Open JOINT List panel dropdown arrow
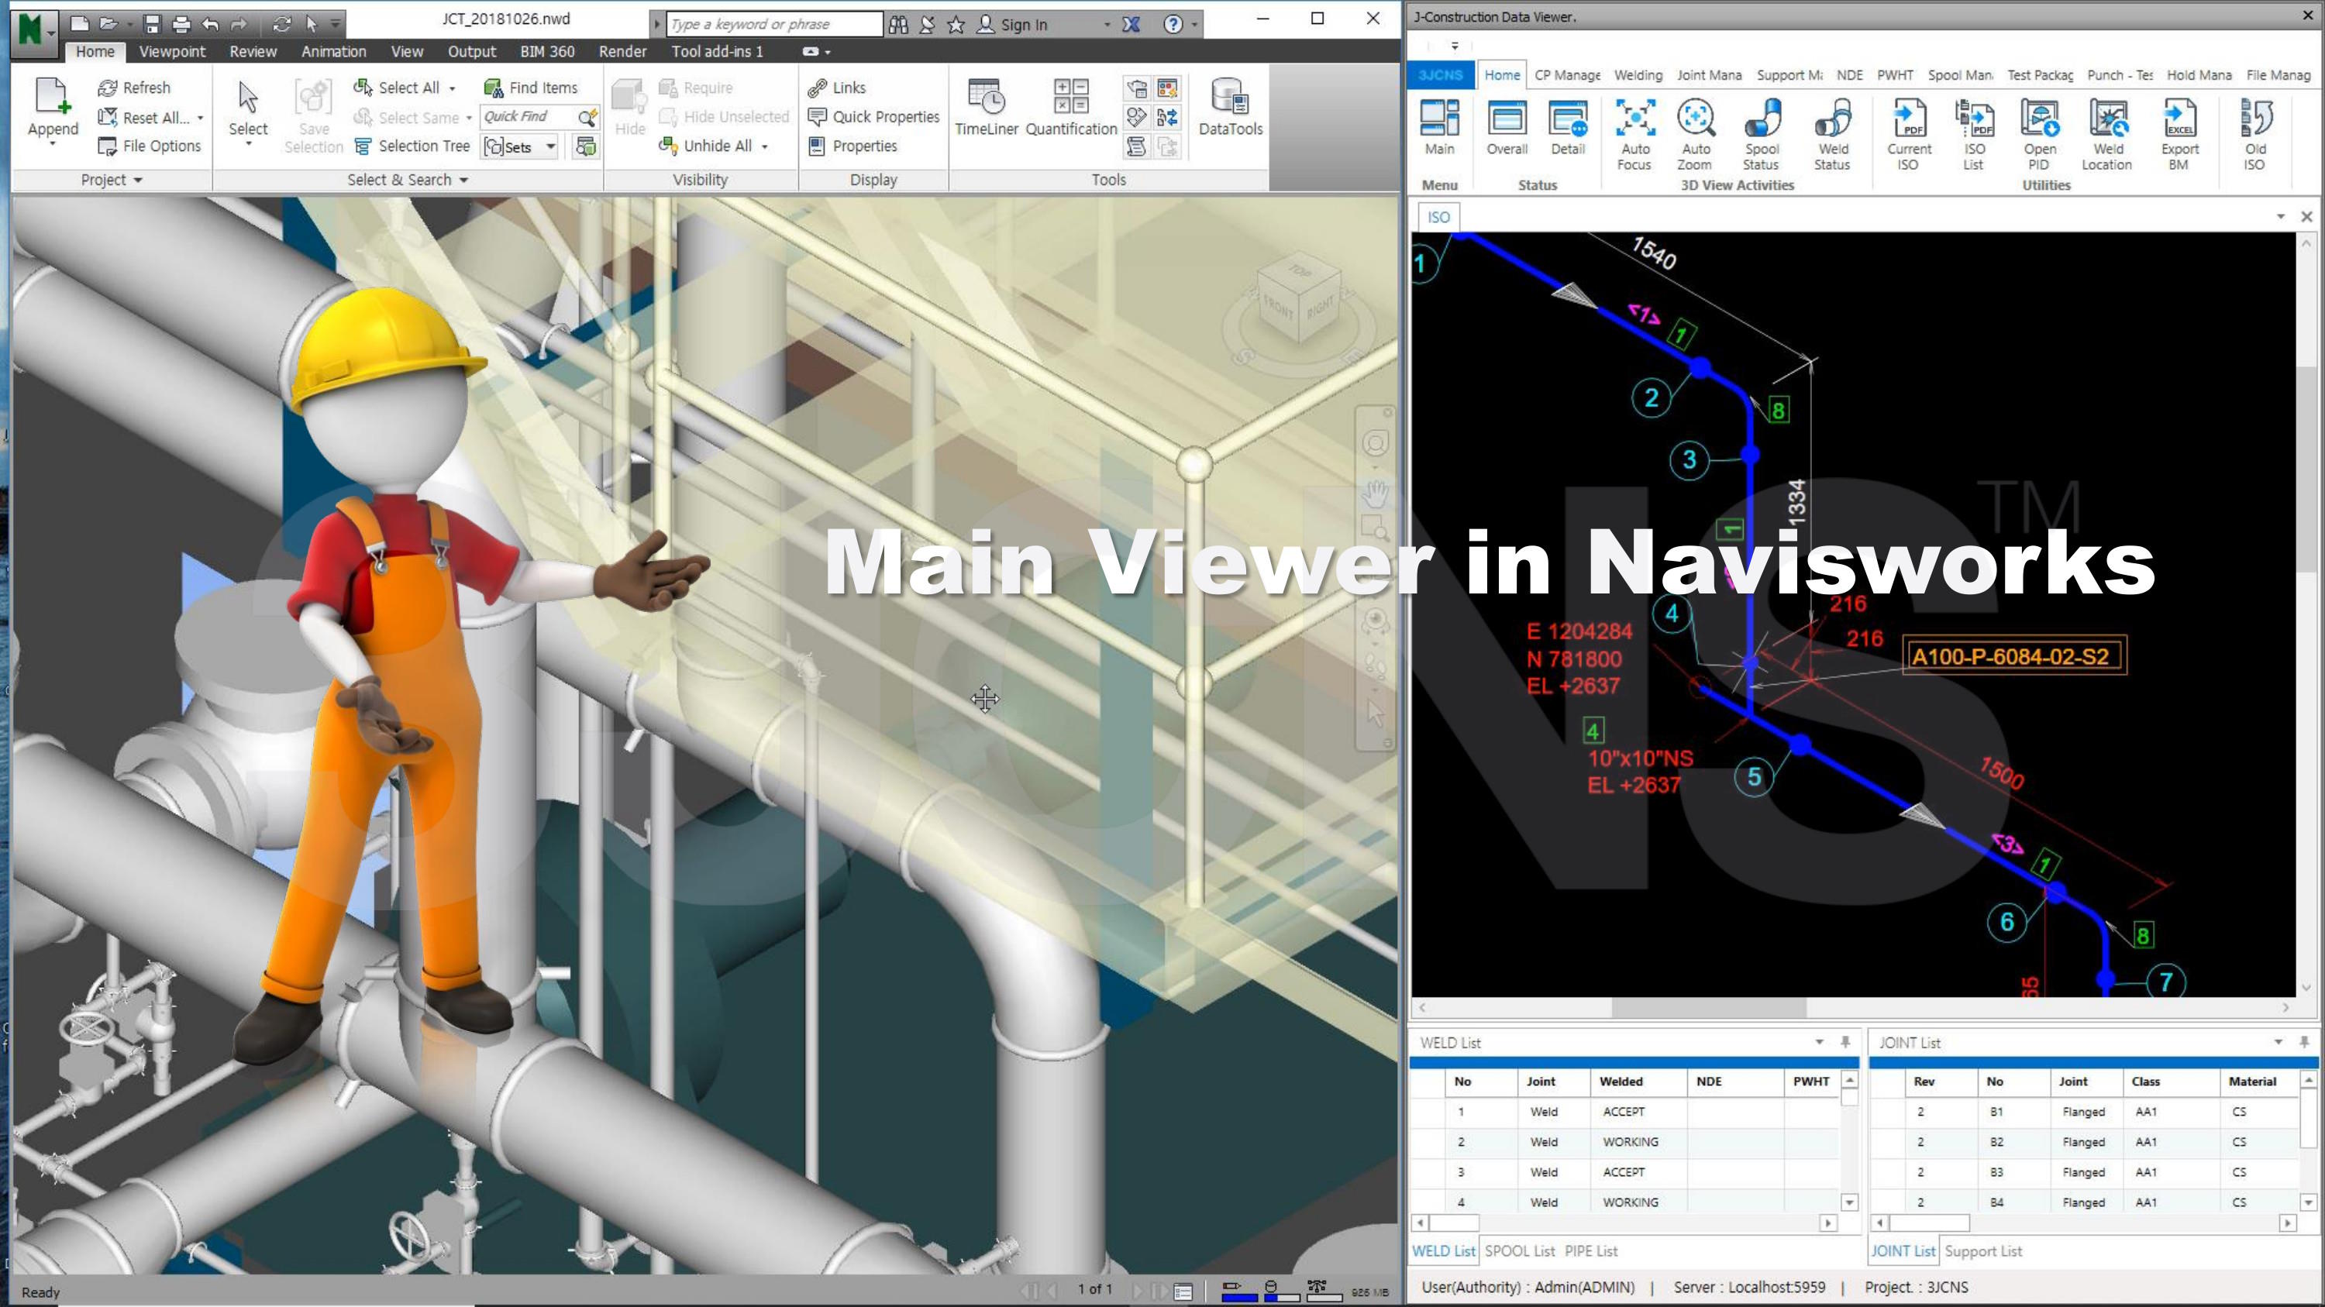The height and width of the screenshot is (1307, 2325). 2278,1042
